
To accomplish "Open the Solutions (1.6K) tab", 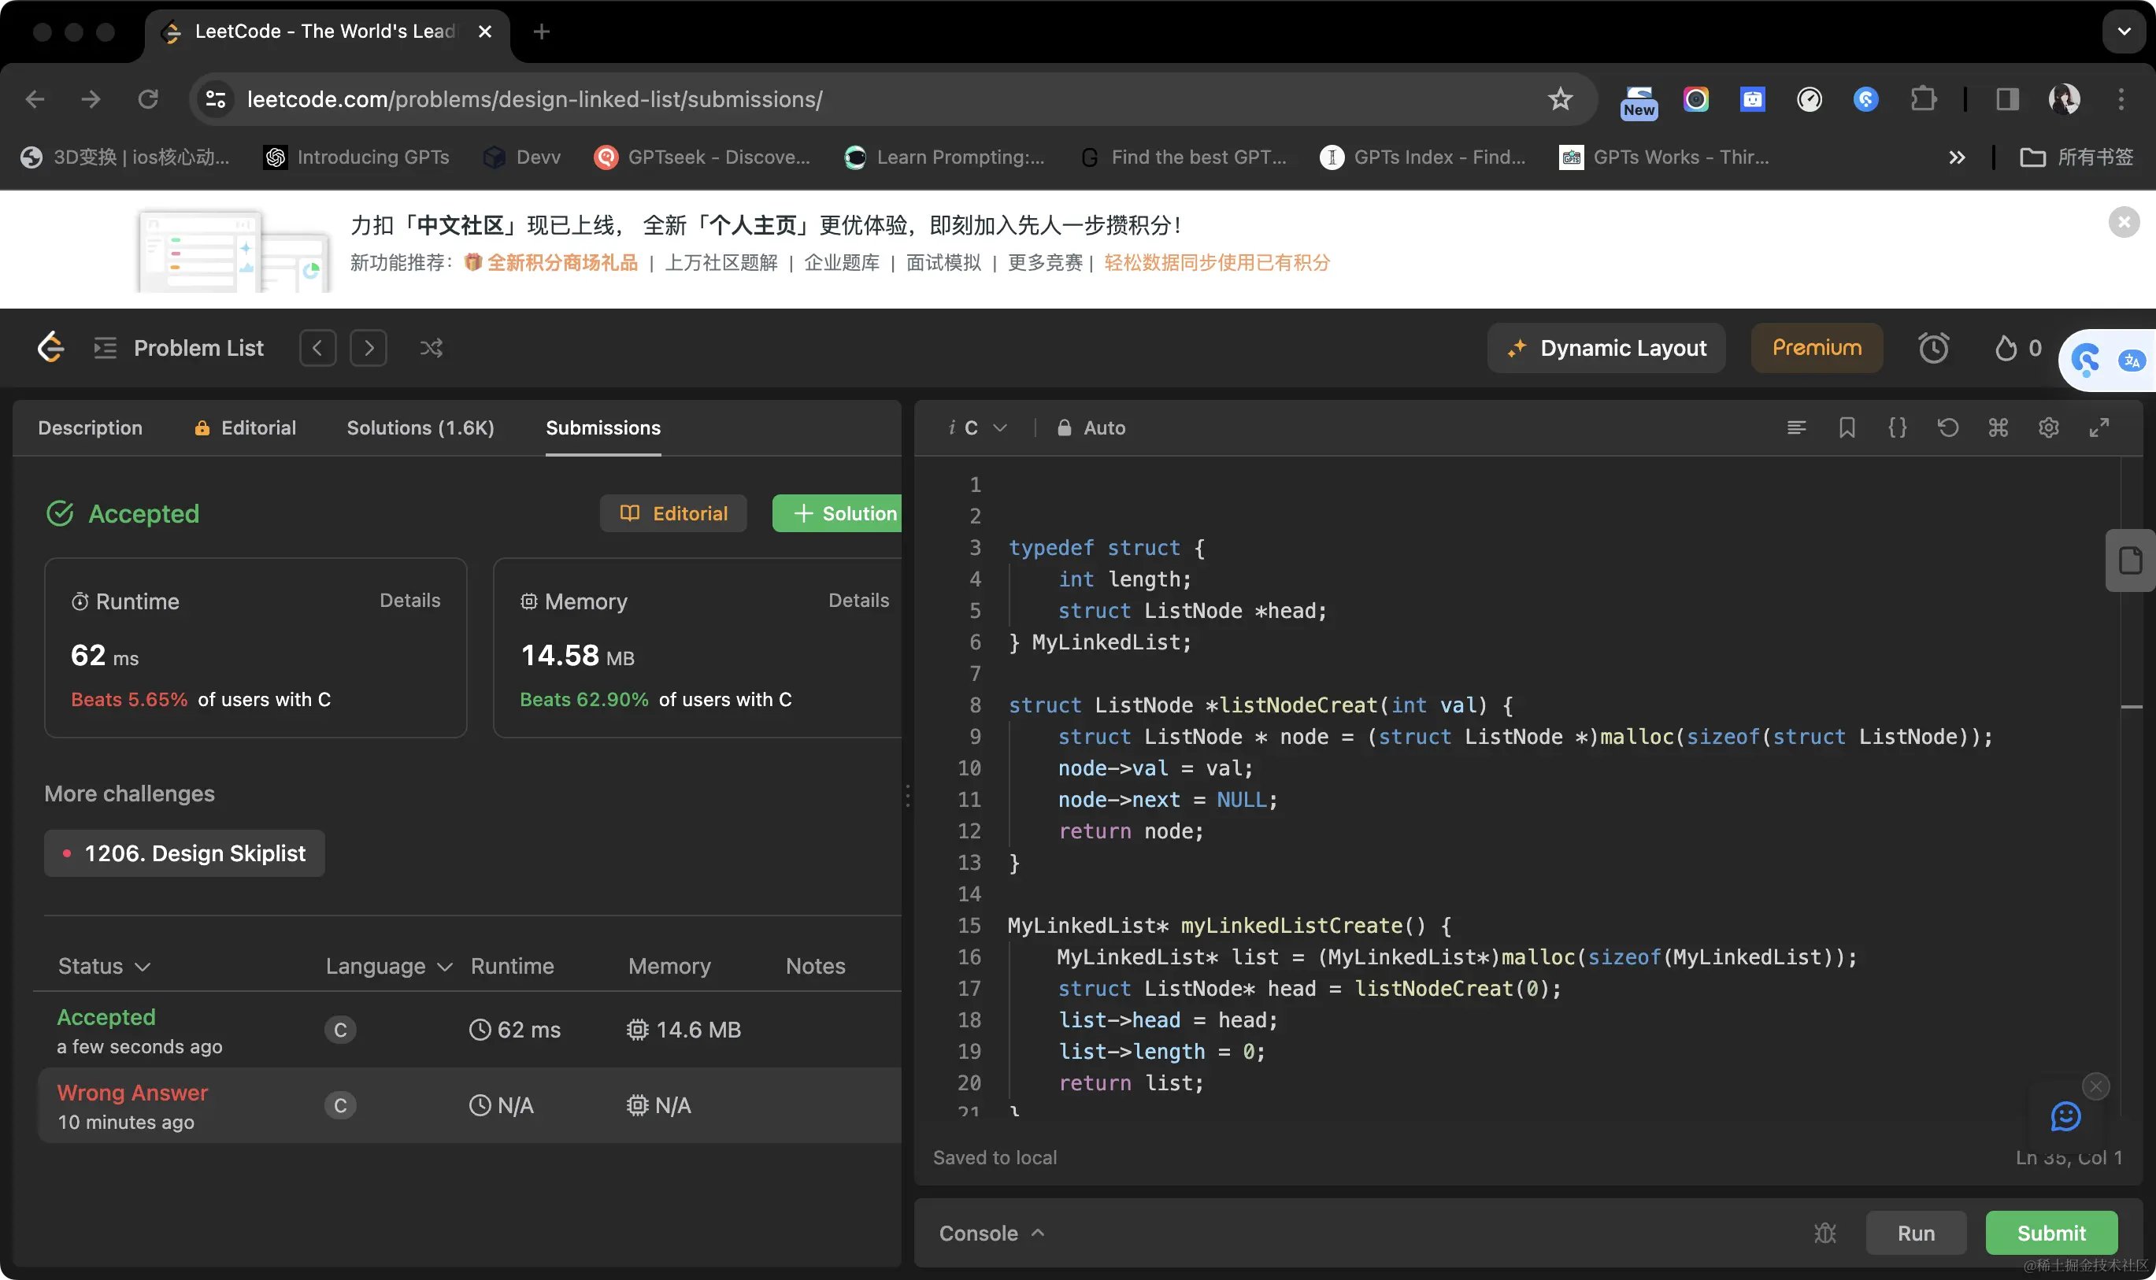I will (420, 427).
